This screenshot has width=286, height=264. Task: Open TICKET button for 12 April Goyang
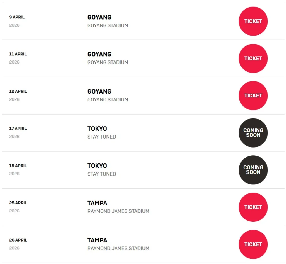coord(253,96)
